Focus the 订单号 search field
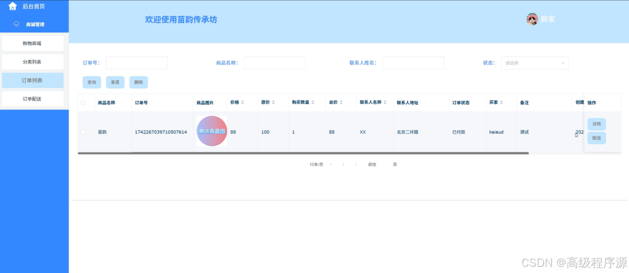 (x=137, y=63)
